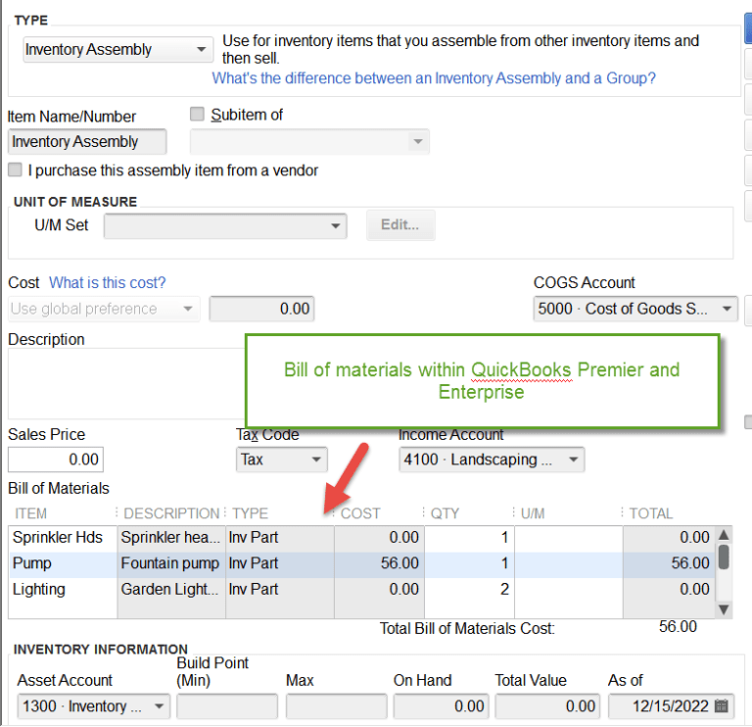Click the Sales Price field
Screen dimensions: 752x727
pos(56,460)
